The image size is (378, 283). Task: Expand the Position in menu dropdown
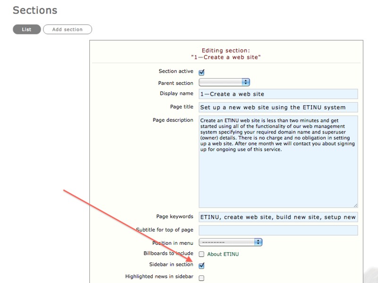coord(230,242)
